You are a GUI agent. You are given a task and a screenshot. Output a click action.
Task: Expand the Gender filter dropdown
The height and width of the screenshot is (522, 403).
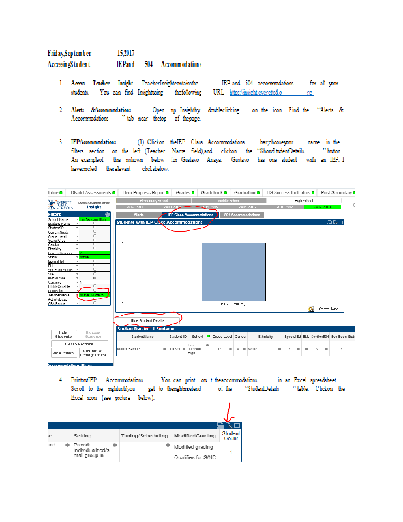pyautogui.click(x=77, y=244)
